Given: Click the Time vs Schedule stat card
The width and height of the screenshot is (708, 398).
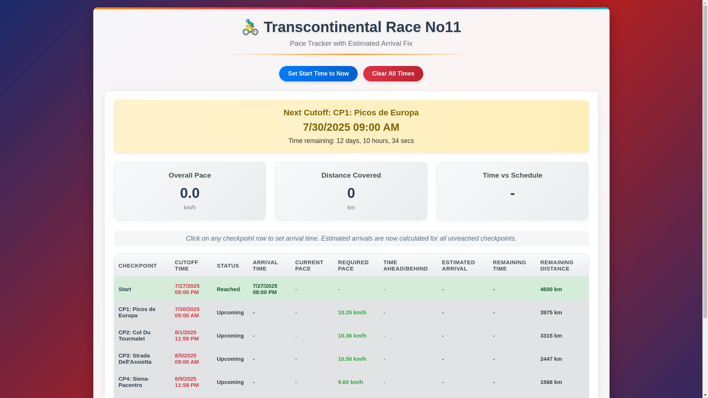Looking at the screenshot, I should tap(513, 191).
